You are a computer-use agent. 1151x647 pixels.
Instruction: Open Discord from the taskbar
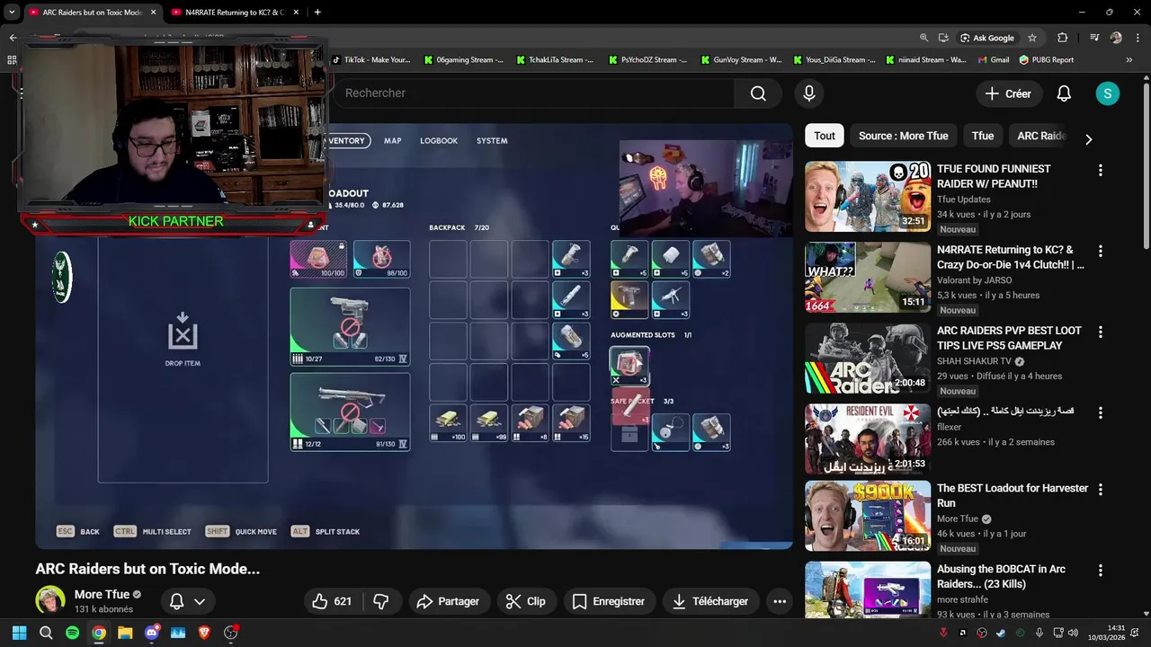152,633
